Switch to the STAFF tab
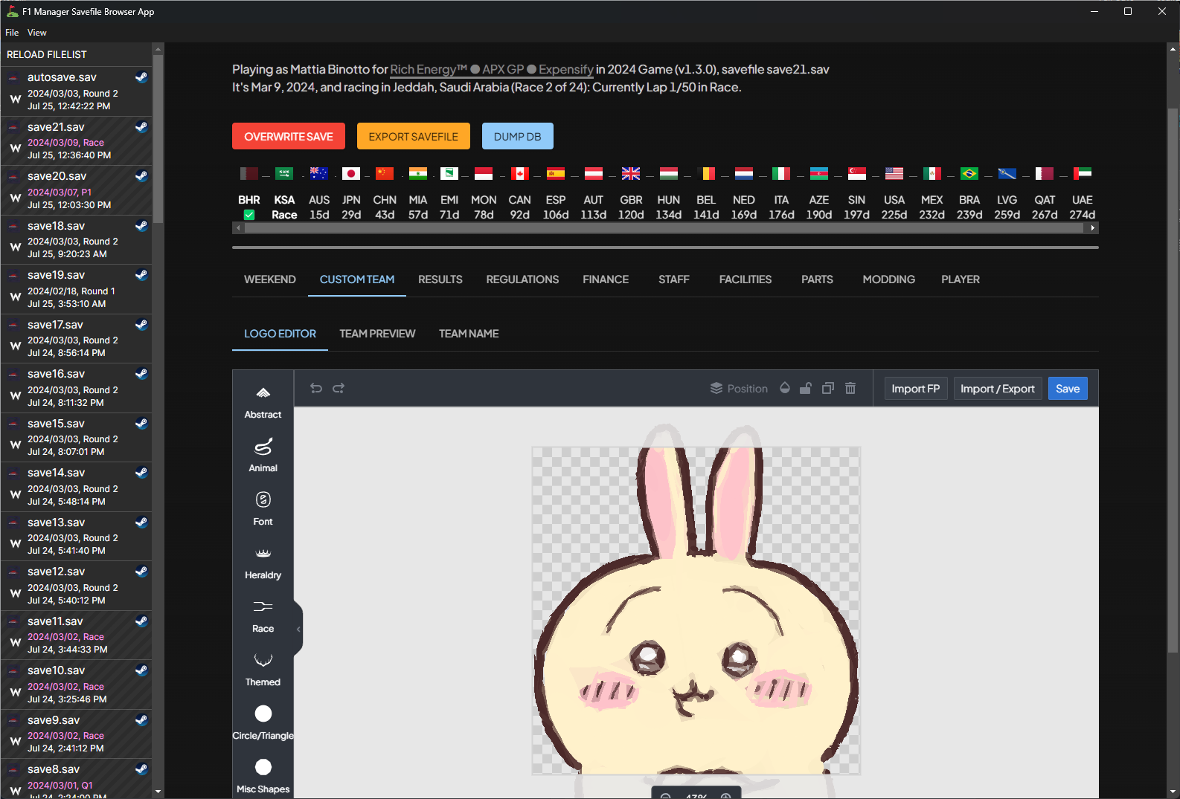This screenshot has width=1180, height=799. [x=674, y=279]
